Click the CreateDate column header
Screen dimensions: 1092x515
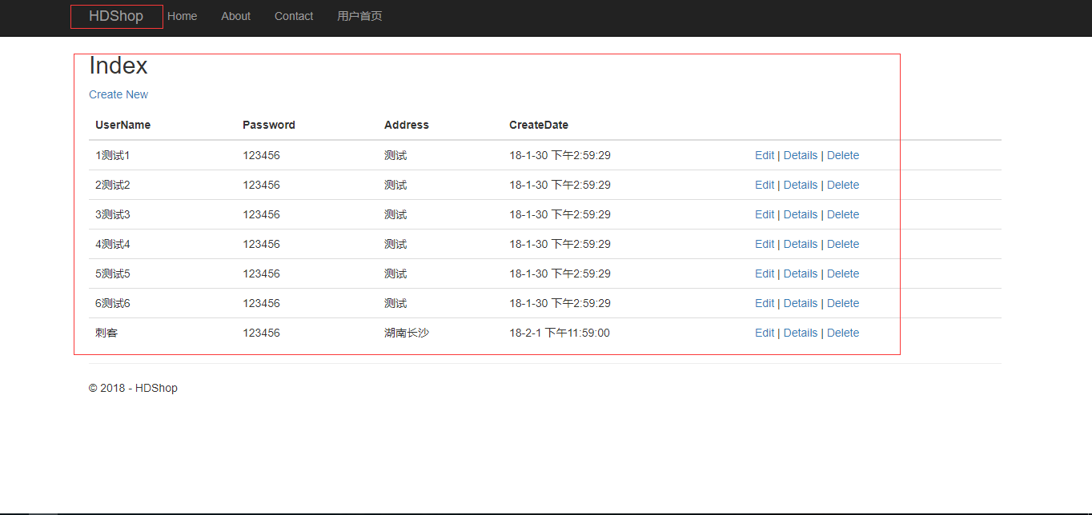click(x=539, y=125)
